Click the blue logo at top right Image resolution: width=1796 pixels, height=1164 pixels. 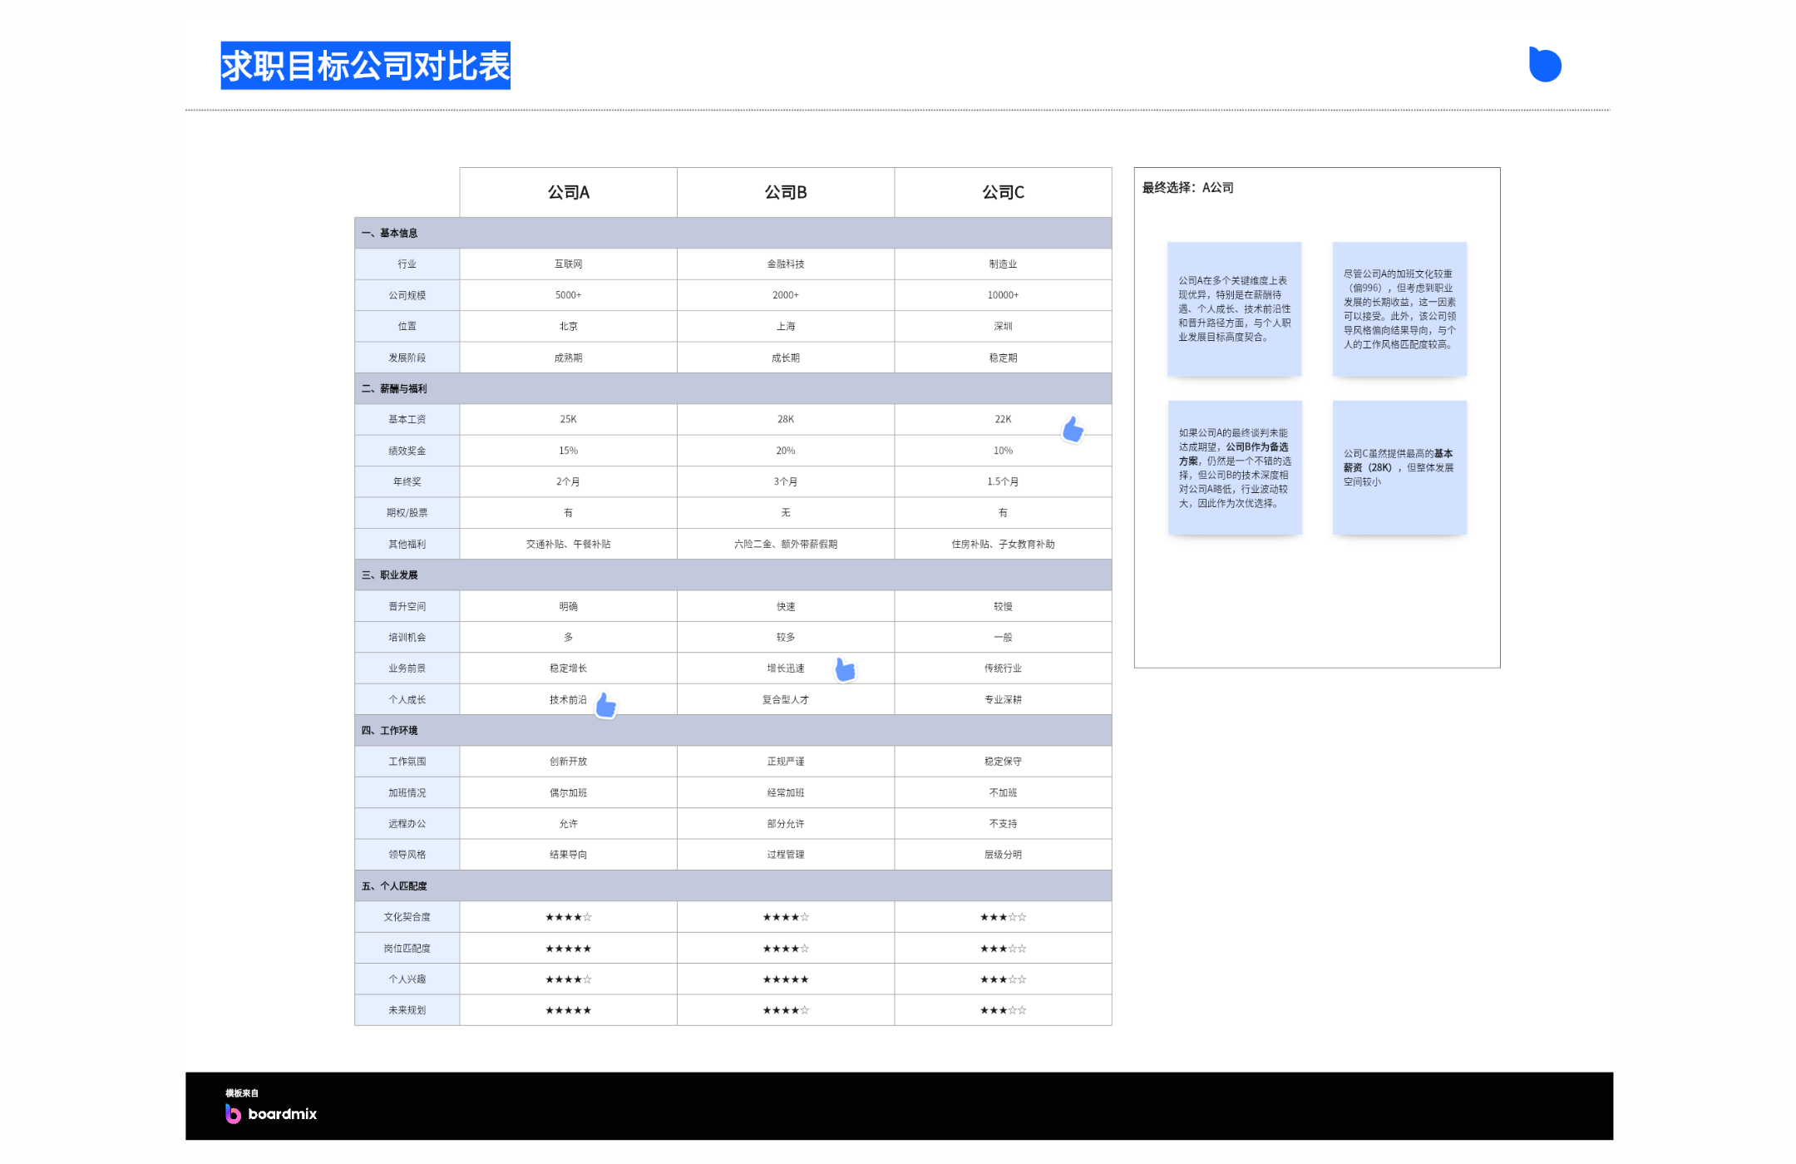[1545, 64]
